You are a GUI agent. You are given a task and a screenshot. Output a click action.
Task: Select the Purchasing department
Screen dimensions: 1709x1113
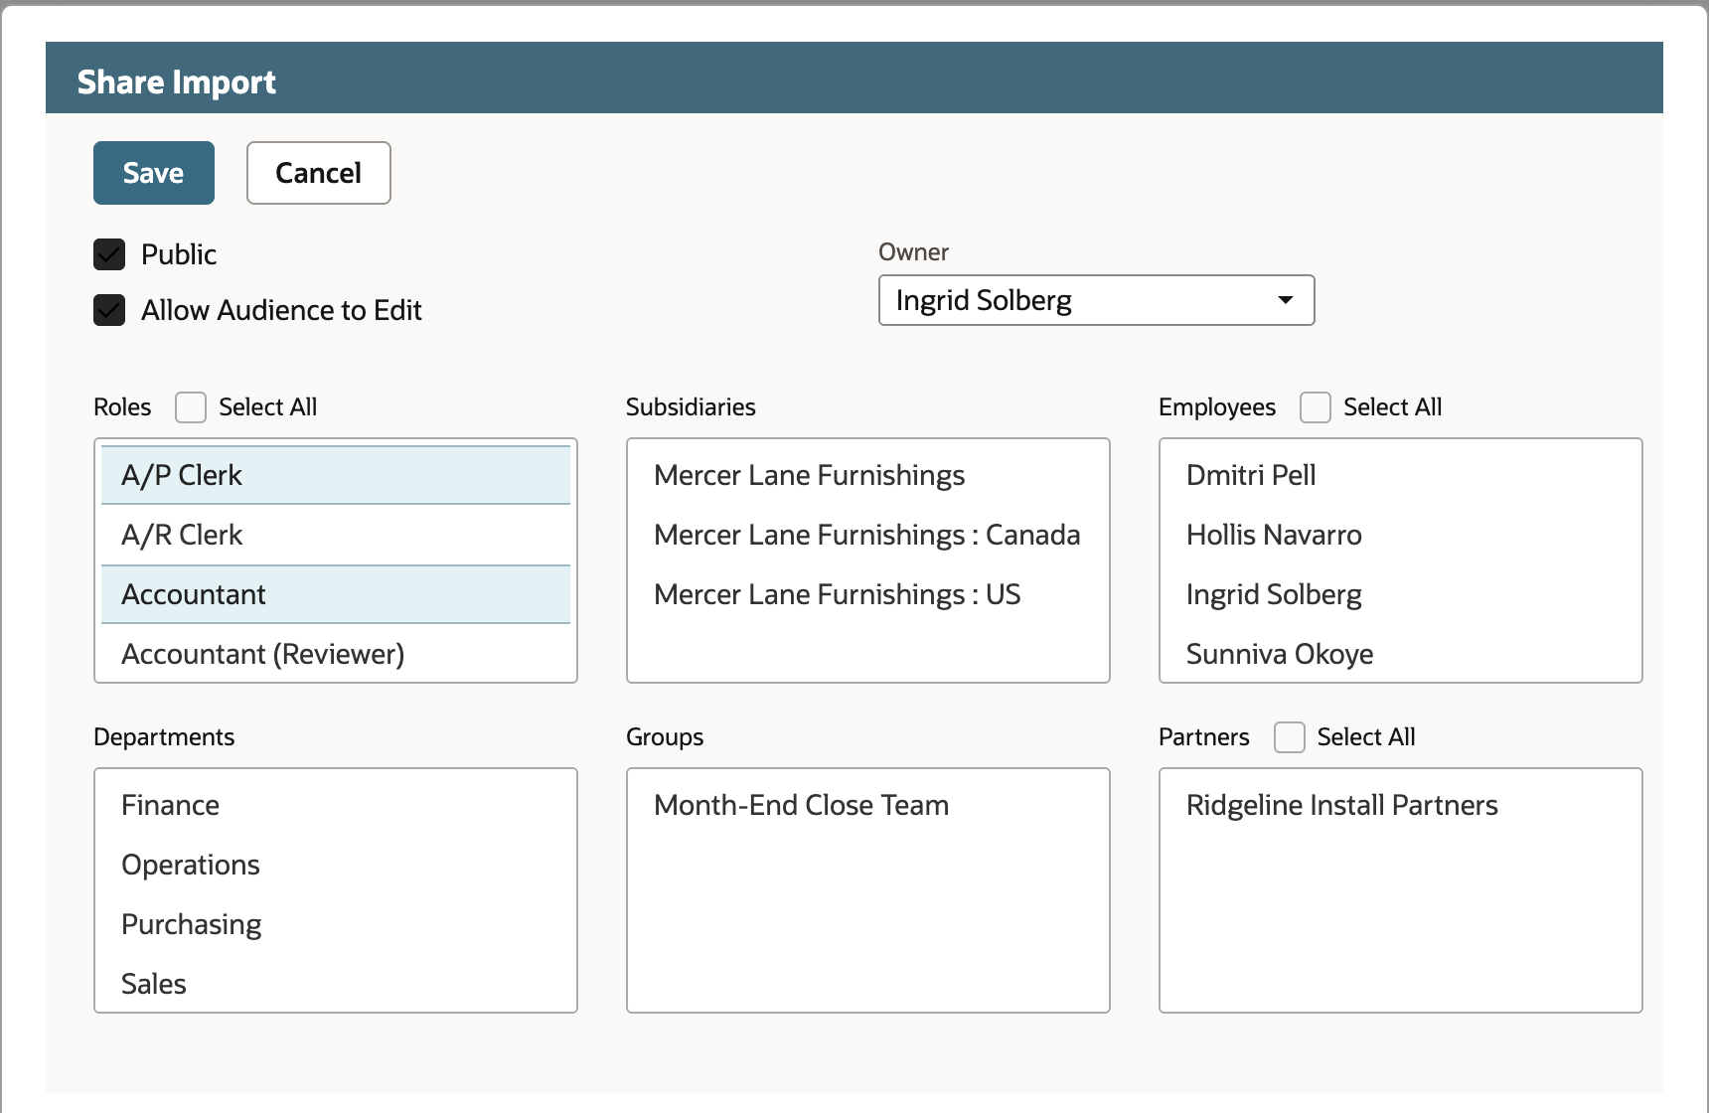tap(336, 924)
